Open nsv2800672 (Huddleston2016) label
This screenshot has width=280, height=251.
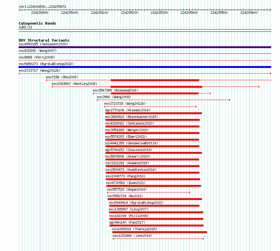131,170
